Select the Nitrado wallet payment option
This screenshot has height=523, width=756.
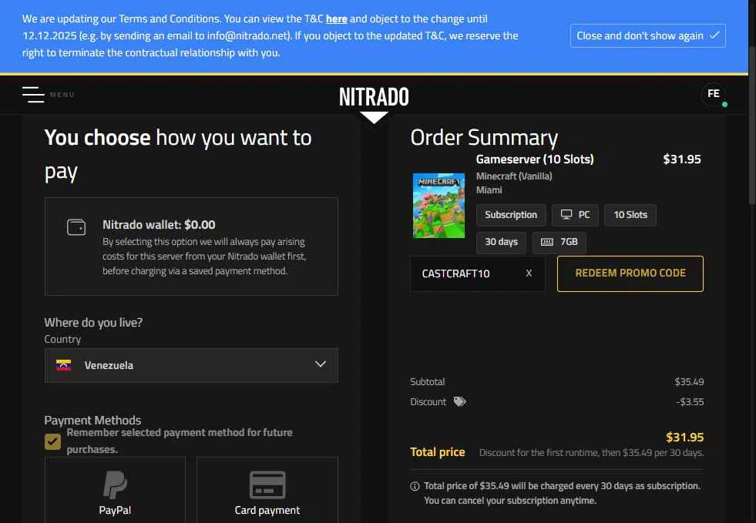point(191,246)
